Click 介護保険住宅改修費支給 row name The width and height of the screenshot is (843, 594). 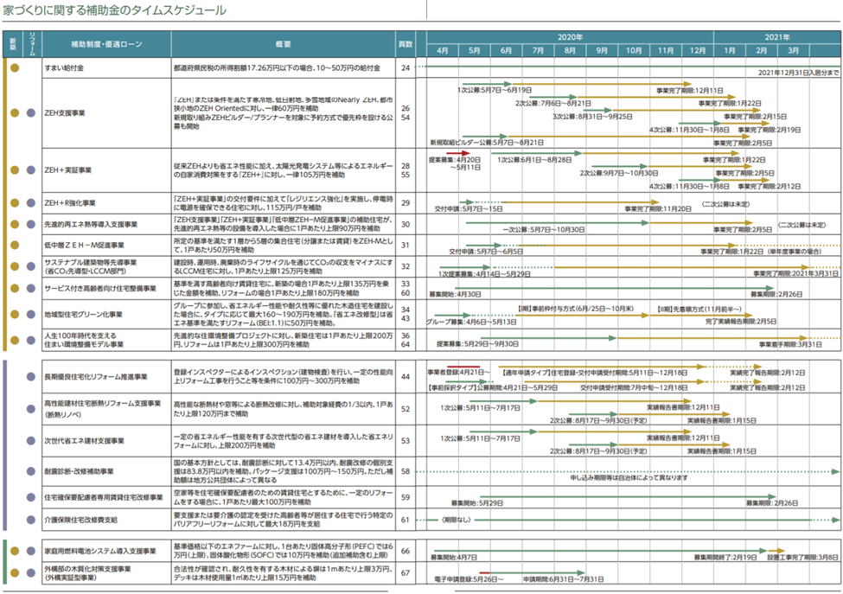tap(80, 520)
